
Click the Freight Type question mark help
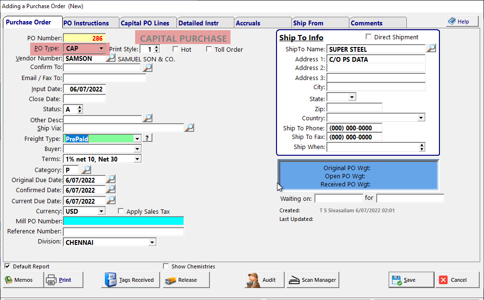pyautogui.click(x=147, y=138)
